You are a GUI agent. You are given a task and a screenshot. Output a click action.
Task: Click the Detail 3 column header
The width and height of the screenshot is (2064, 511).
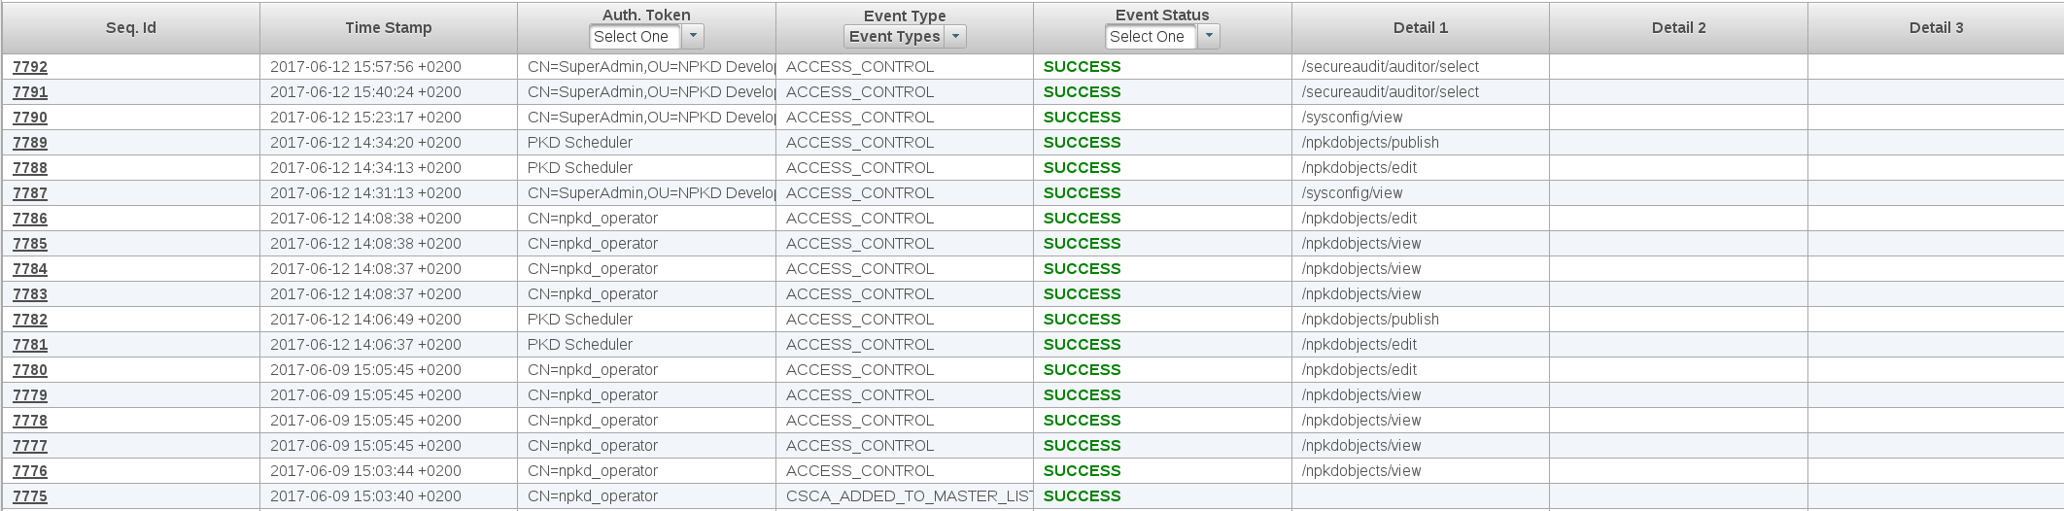point(1936,28)
